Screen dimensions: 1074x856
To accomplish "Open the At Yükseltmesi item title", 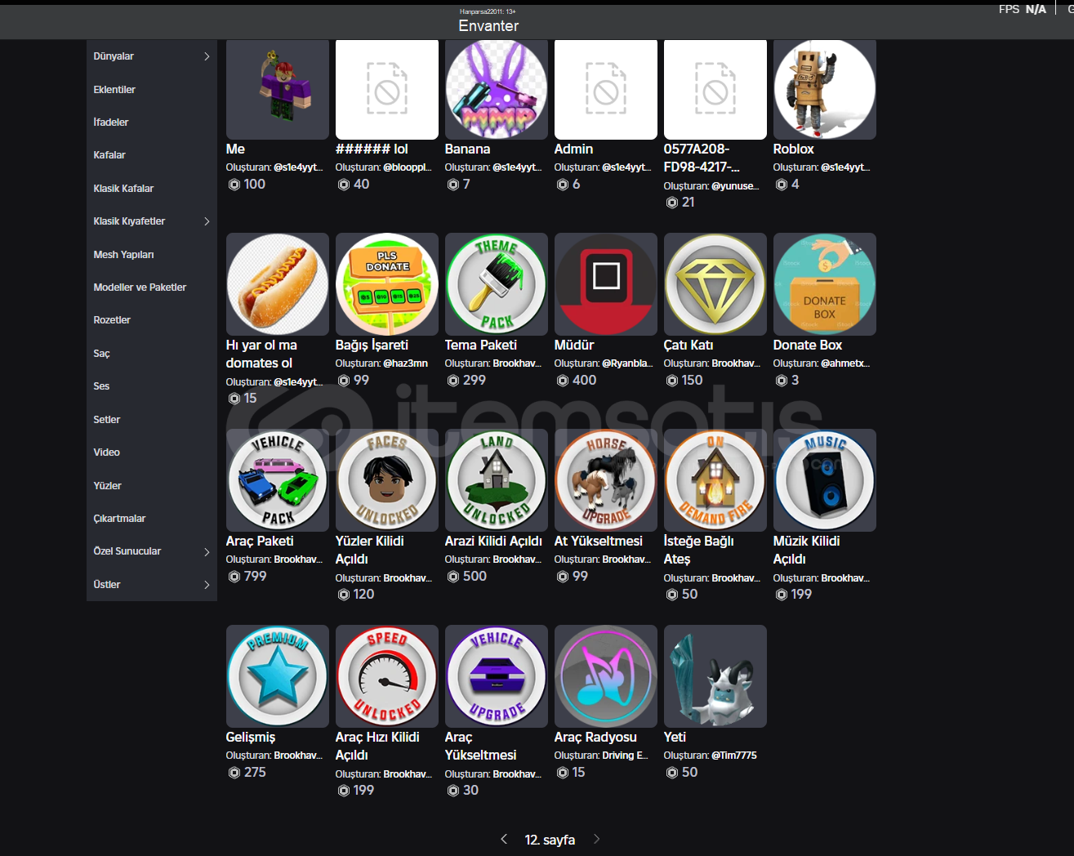I will coord(599,542).
